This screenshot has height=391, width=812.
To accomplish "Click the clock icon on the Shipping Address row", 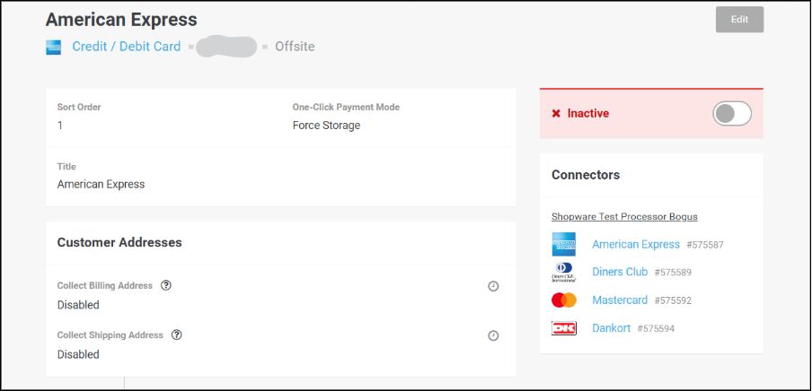I will pos(493,335).
